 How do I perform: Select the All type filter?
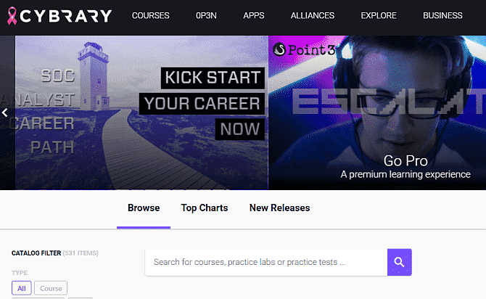21,288
